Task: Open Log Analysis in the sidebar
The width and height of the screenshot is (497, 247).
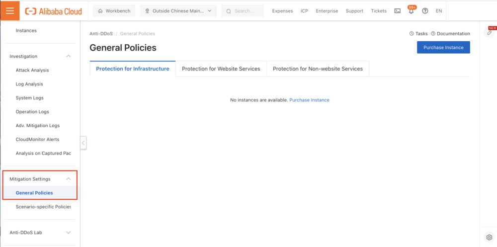Action: coord(29,84)
